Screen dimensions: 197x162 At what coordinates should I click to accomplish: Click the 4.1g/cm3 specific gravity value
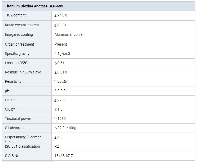click(62, 54)
